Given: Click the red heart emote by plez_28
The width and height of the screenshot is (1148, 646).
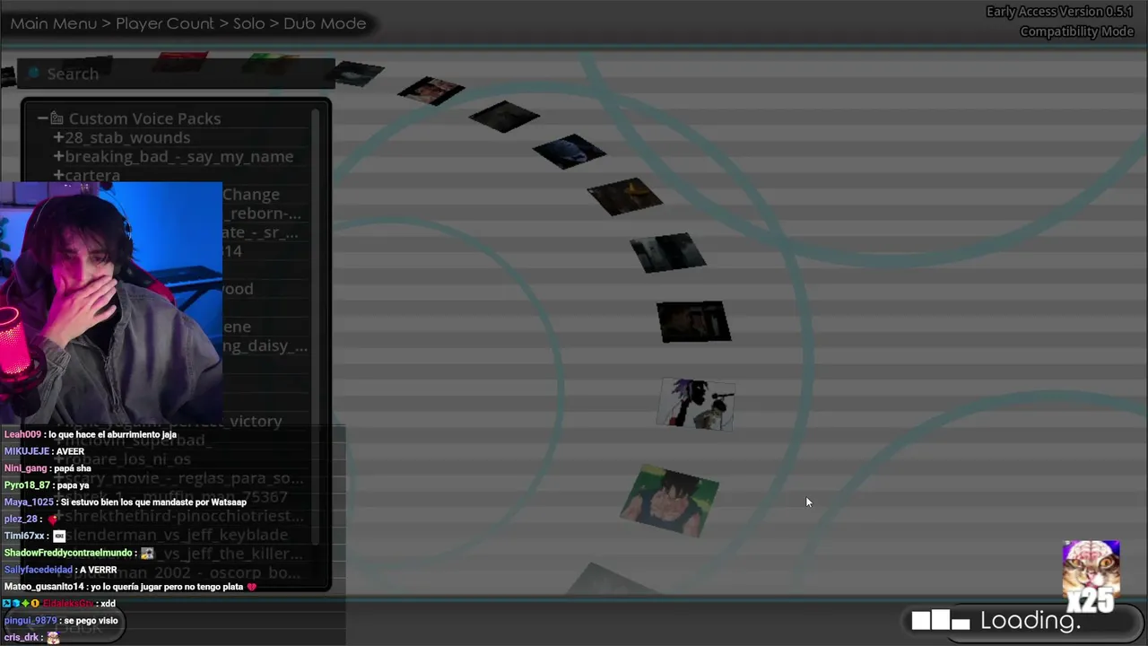Looking at the screenshot, I should [x=53, y=519].
